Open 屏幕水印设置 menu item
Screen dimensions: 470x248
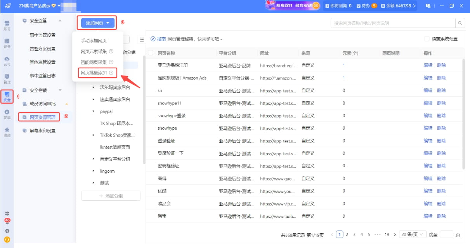(x=43, y=131)
